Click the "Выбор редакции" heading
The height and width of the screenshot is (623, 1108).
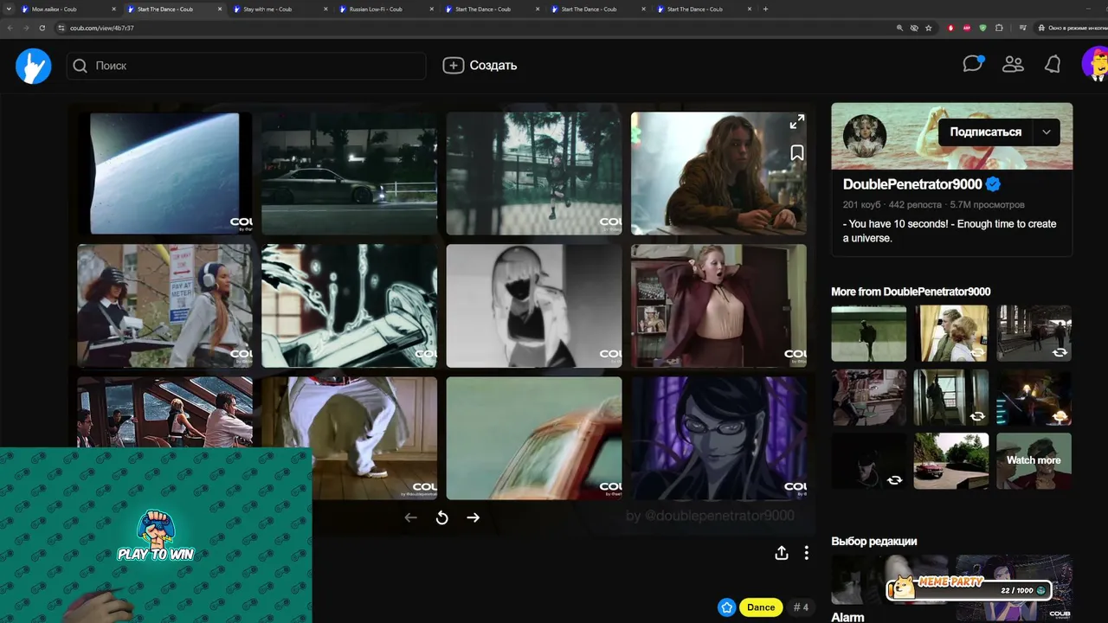point(874,541)
